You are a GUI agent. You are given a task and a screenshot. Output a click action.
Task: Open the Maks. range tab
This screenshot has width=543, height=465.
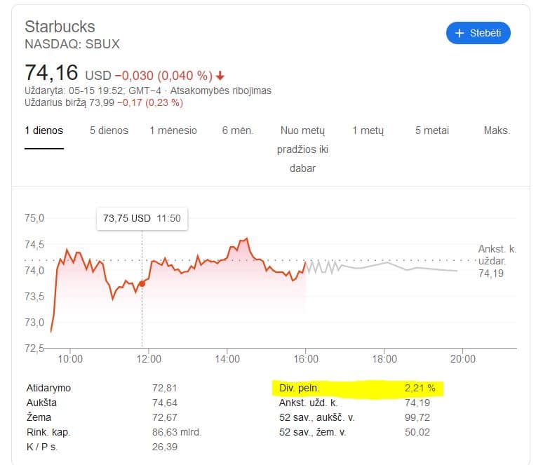tap(497, 130)
